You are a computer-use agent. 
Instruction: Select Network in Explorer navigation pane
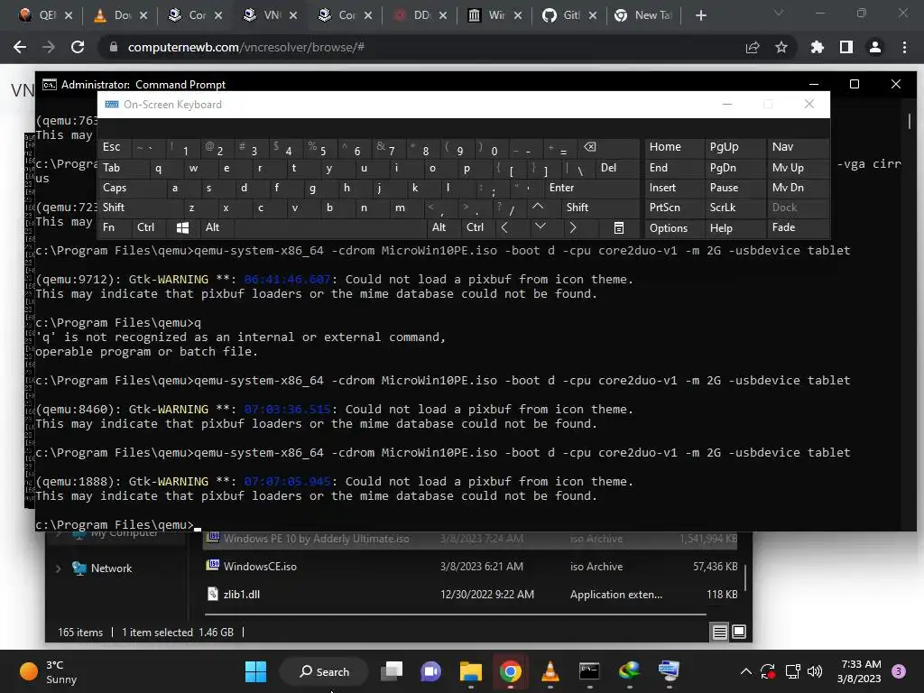pos(111,568)
